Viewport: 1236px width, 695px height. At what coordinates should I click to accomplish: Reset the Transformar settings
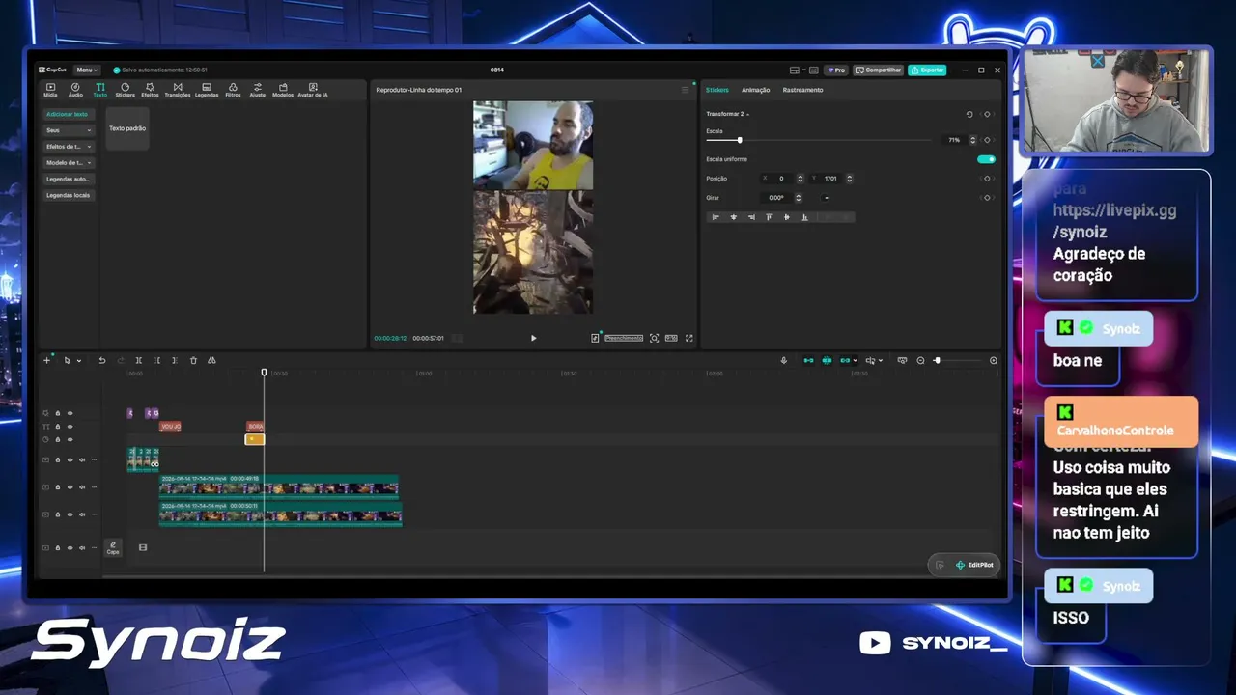click(969, 114)
